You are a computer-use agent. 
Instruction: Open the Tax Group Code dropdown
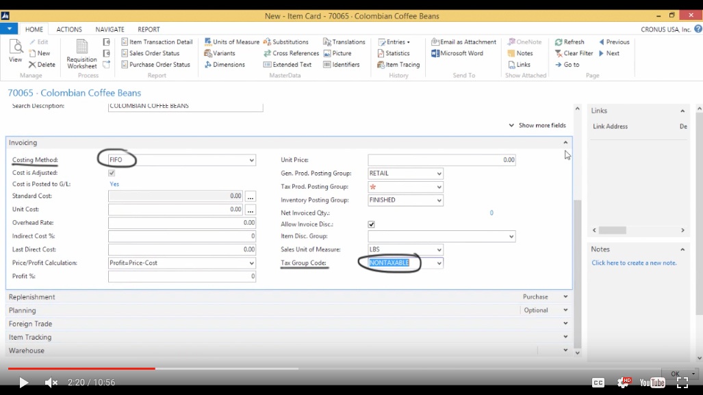tap(439, 263)
